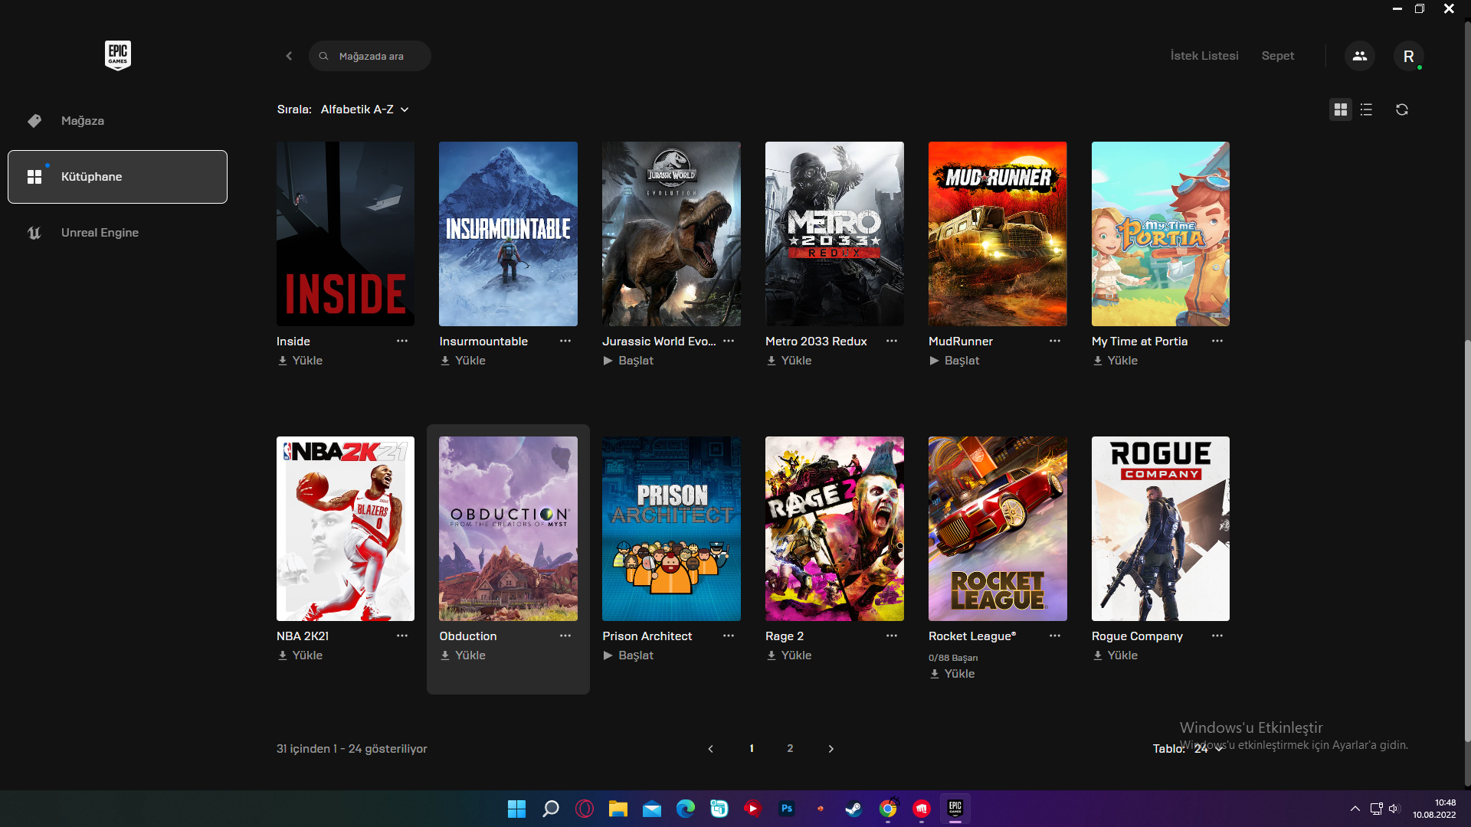Open the Inside cover thumbnail
This screenshot has height=827, width=1471.
tap(346, 234)
